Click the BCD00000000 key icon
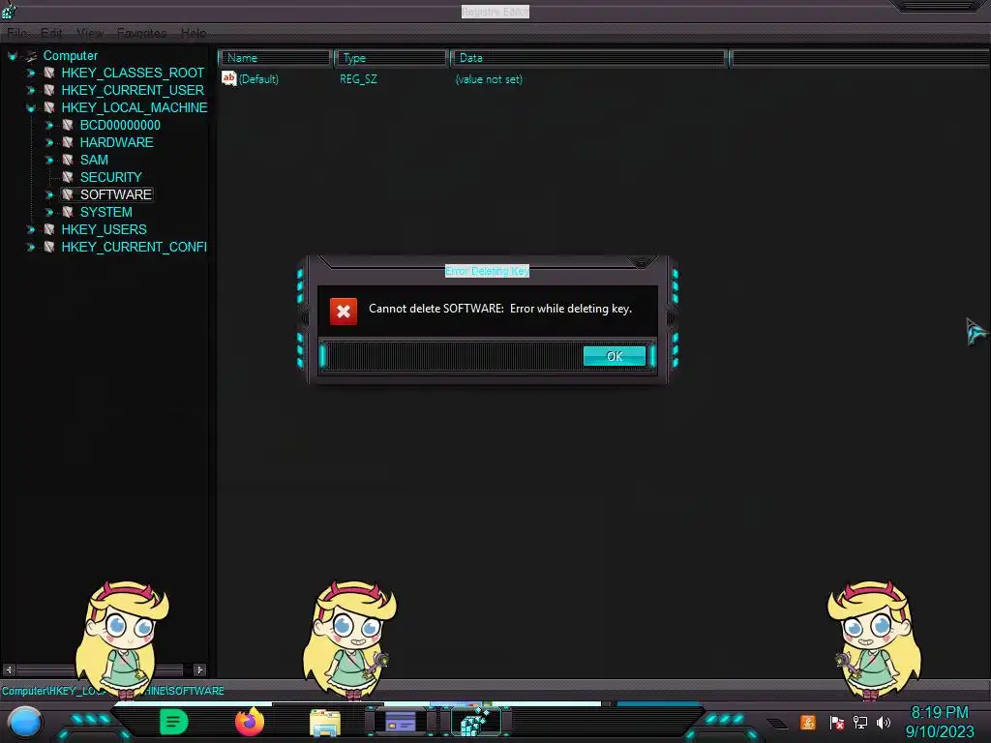 click(68, 125)
